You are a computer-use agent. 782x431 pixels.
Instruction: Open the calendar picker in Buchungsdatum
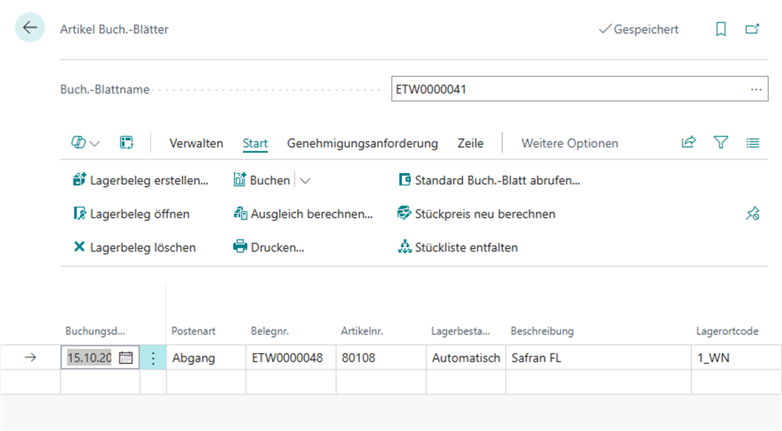click(x=126, y=357)
